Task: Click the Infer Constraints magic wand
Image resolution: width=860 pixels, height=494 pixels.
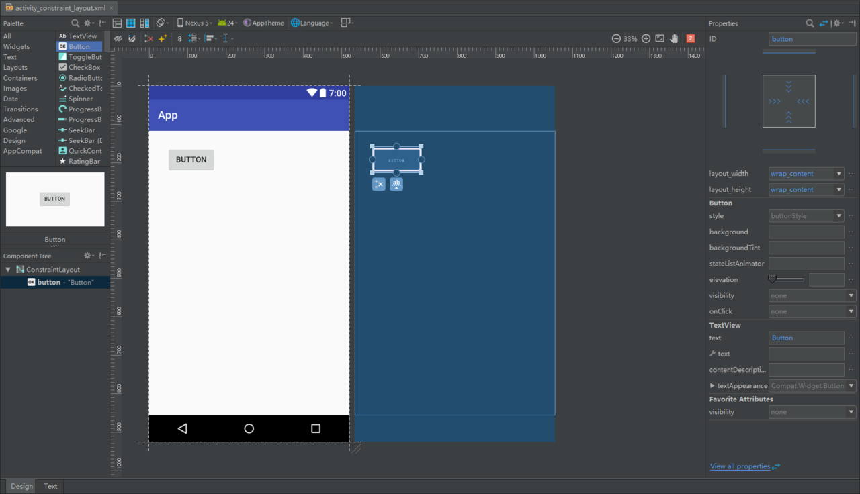Action: pos(163,39)
